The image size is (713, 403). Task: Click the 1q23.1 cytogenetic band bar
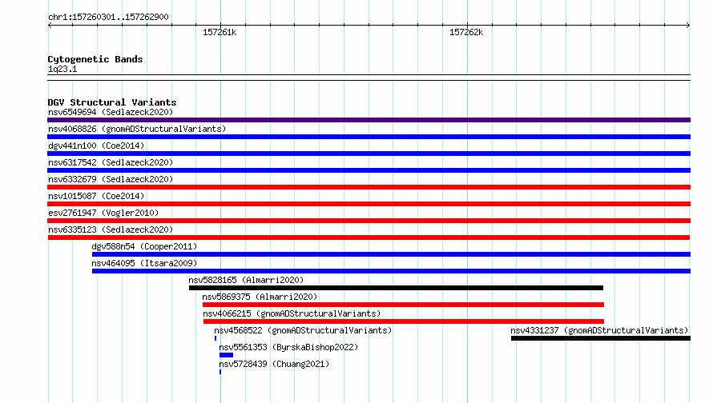coord(369,78)
